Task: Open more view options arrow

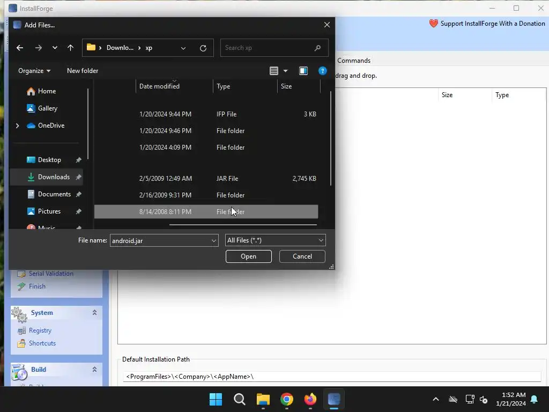Action: 285,71
